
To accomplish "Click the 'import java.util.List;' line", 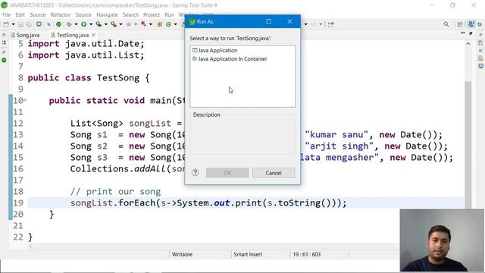I will pyautogui.click(x=86, y=55).
